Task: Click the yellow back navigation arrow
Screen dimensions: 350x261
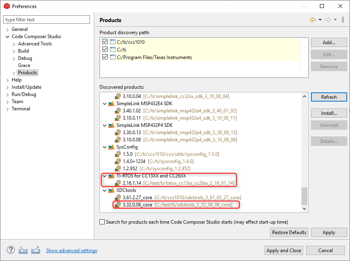Action: click(313, 20)
